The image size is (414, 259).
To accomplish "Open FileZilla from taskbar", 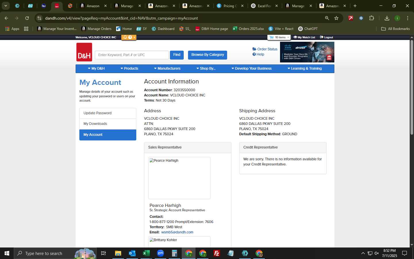I will (217, 253).
